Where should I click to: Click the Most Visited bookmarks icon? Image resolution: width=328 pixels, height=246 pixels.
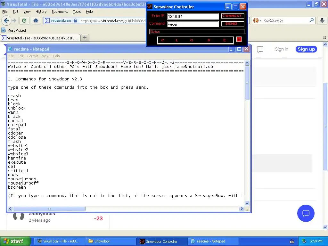point(3,30)
